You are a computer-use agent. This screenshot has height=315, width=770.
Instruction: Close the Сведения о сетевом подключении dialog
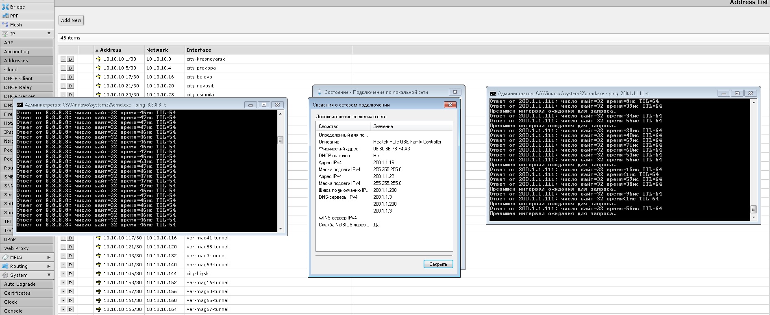pos(450,105)
